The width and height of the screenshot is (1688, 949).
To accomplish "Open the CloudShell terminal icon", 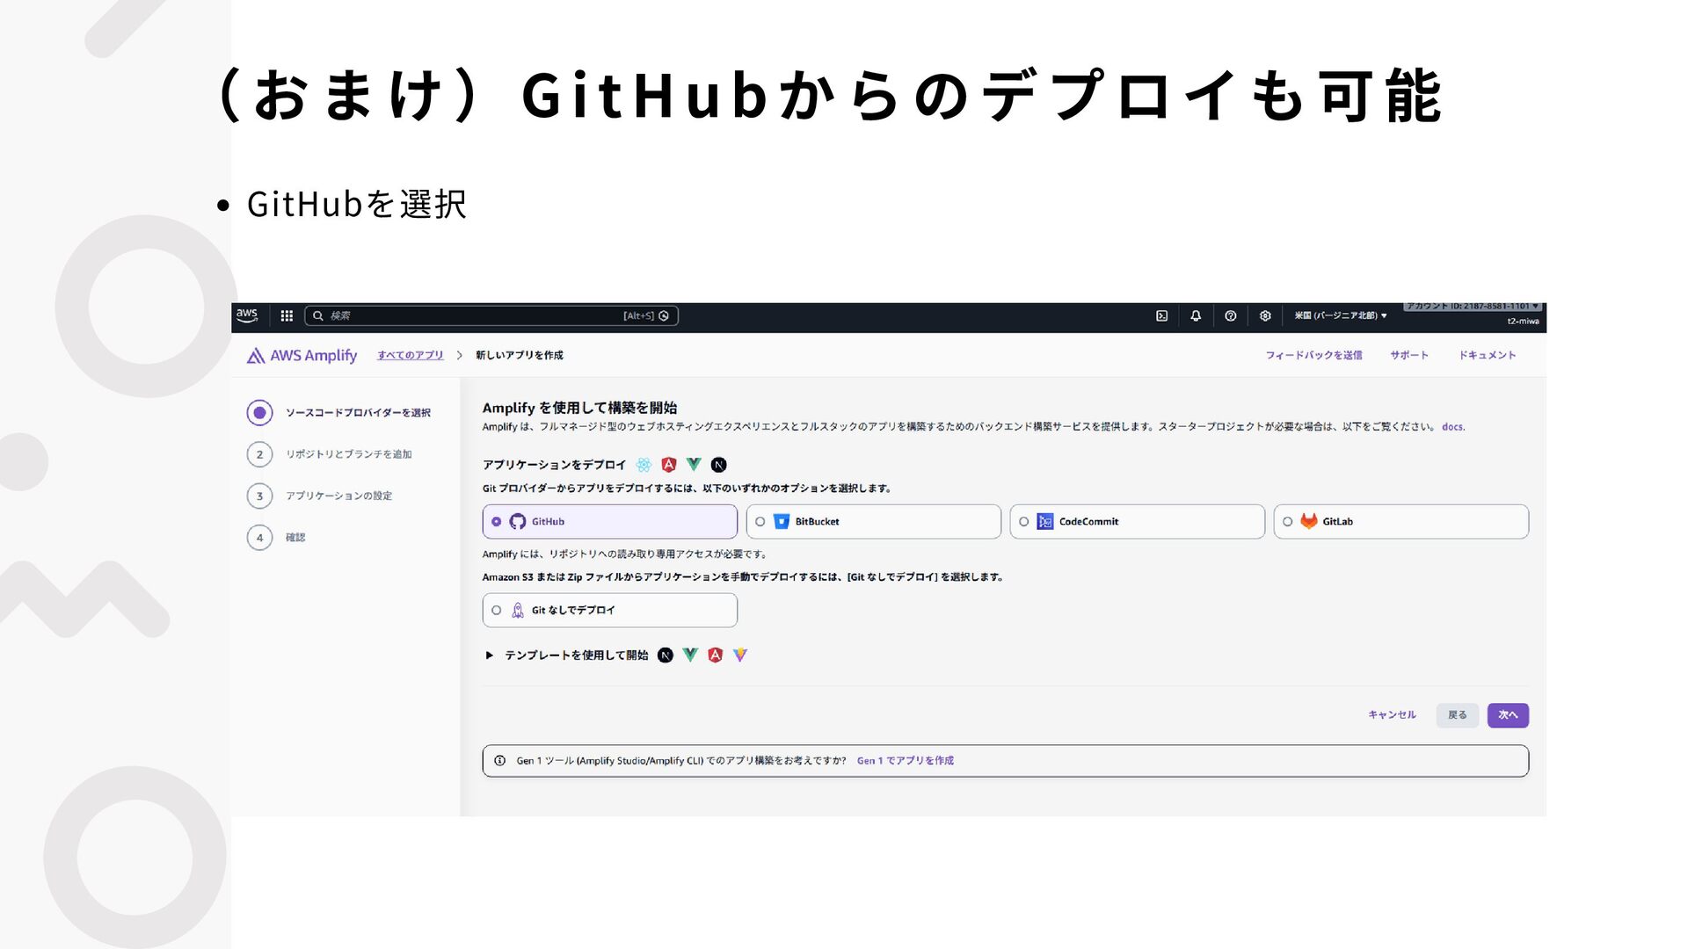I will tap(1161, 315).
